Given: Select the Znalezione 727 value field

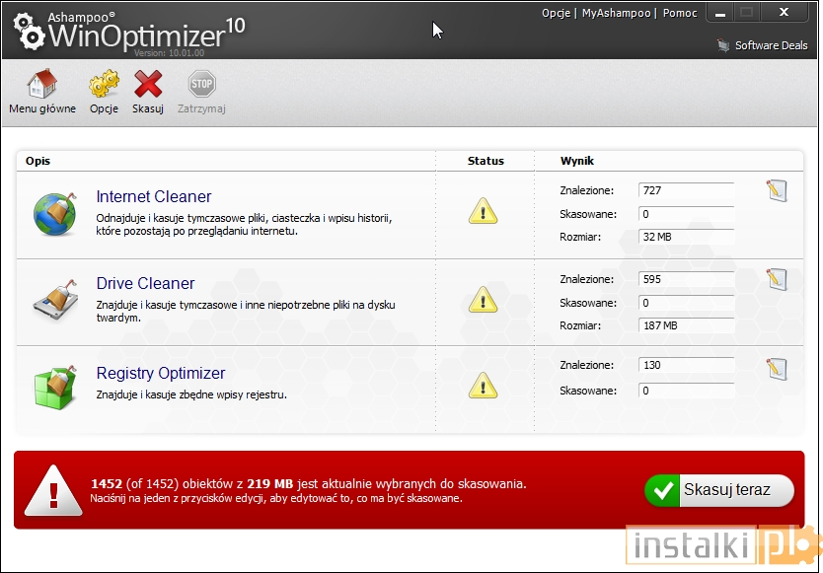Looking at the screenshot, I should pyautogui.click(x=685, y=188).
